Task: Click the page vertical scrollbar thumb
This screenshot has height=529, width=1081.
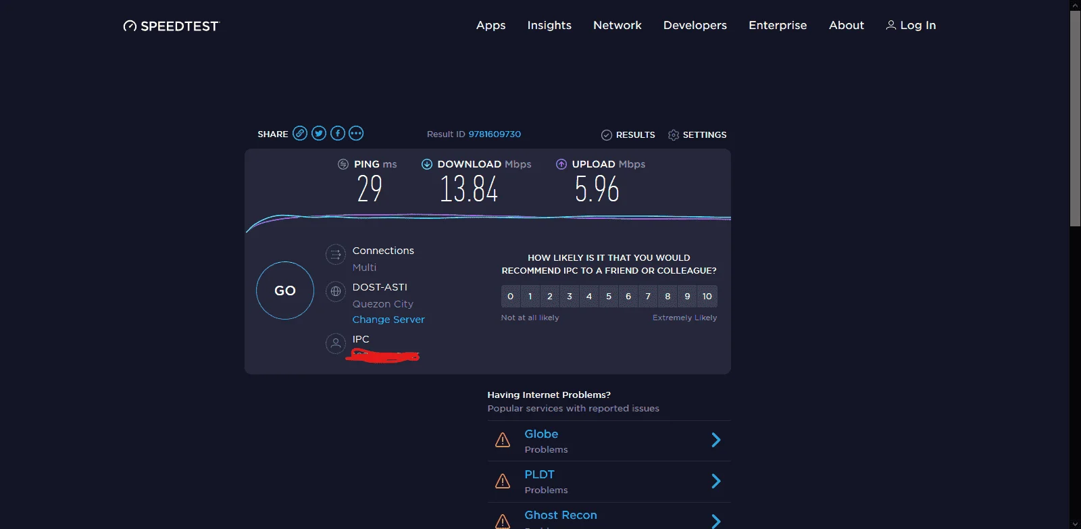Action: pos(1076,118)
